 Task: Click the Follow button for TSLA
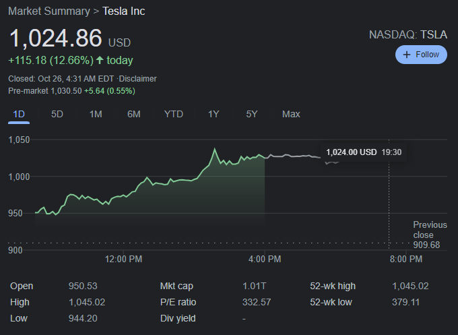(x=421, y=55)
